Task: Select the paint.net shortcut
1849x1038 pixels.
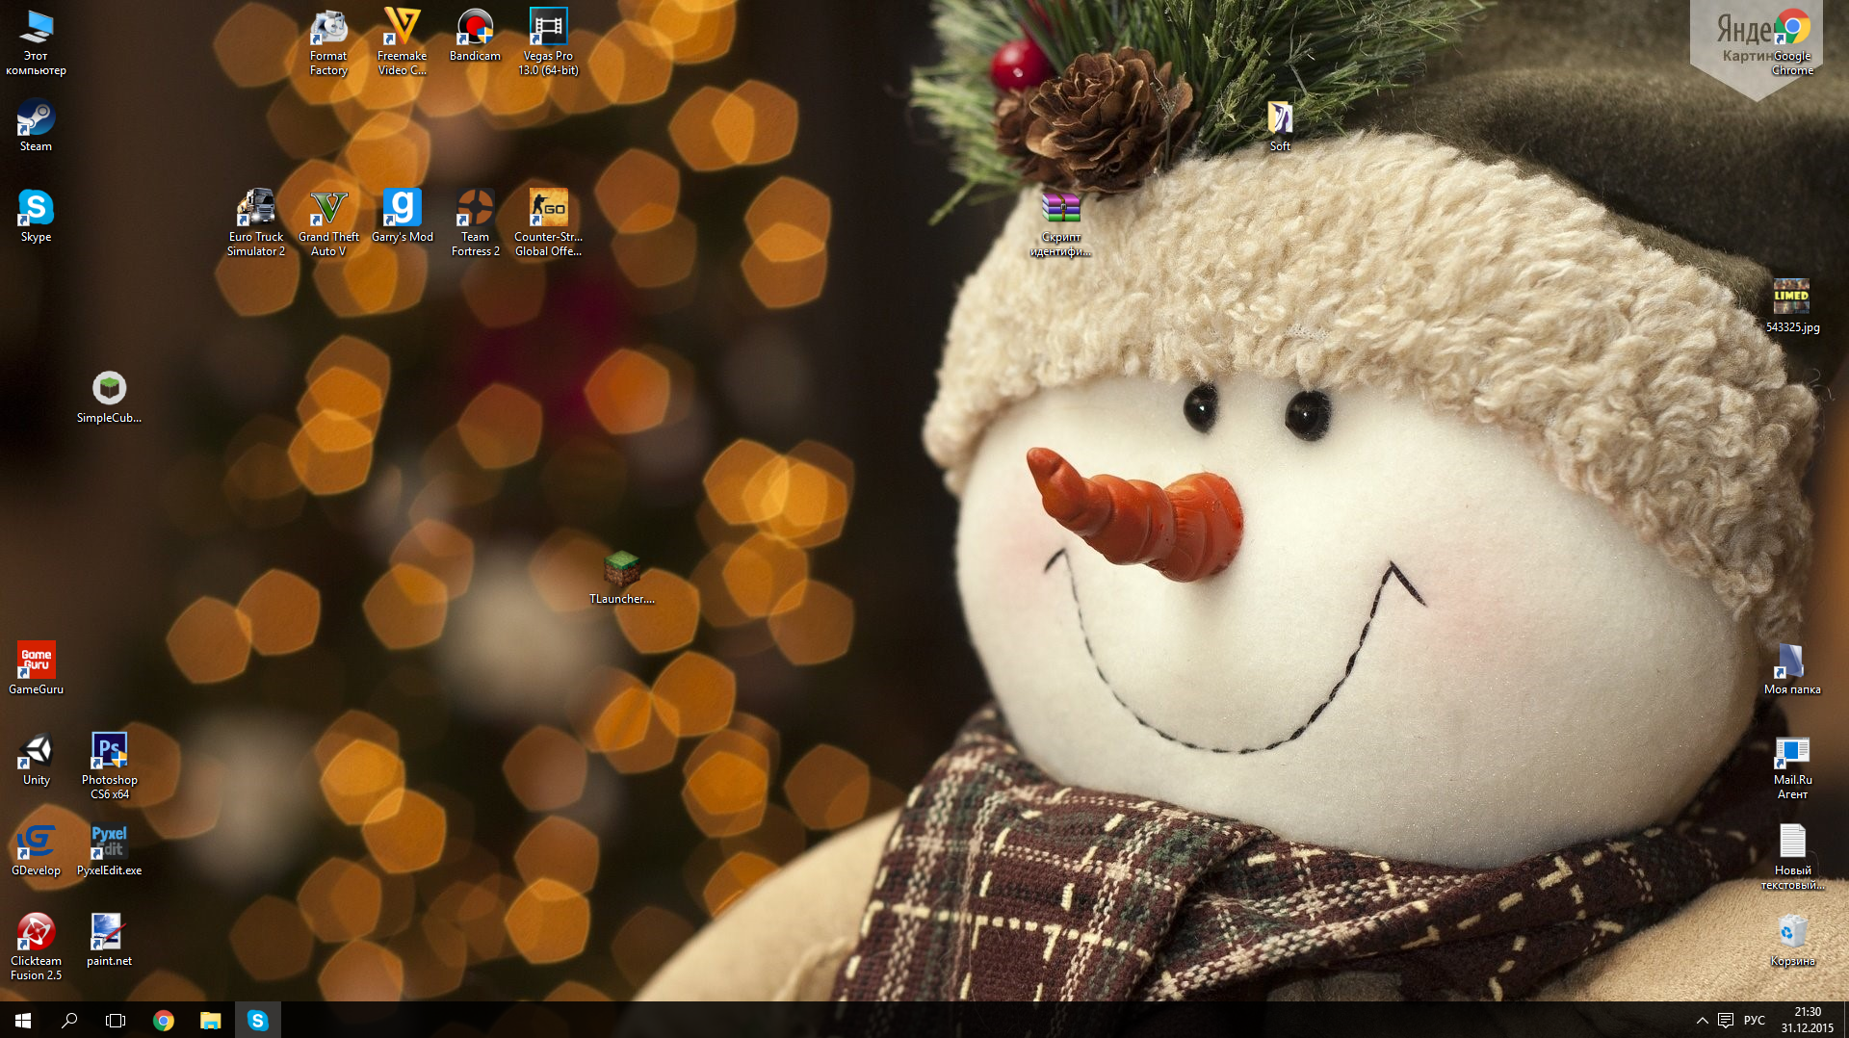Action: pos(109,941)
